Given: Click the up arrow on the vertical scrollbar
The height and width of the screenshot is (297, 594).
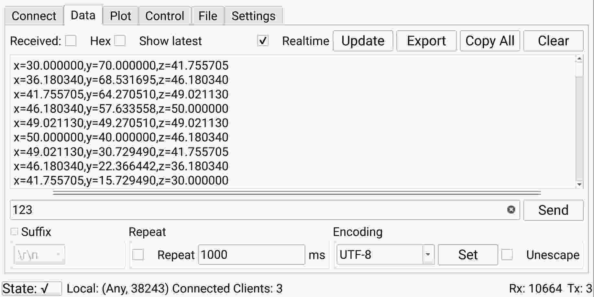Looking at the screenshot, I should pos(580,59).
